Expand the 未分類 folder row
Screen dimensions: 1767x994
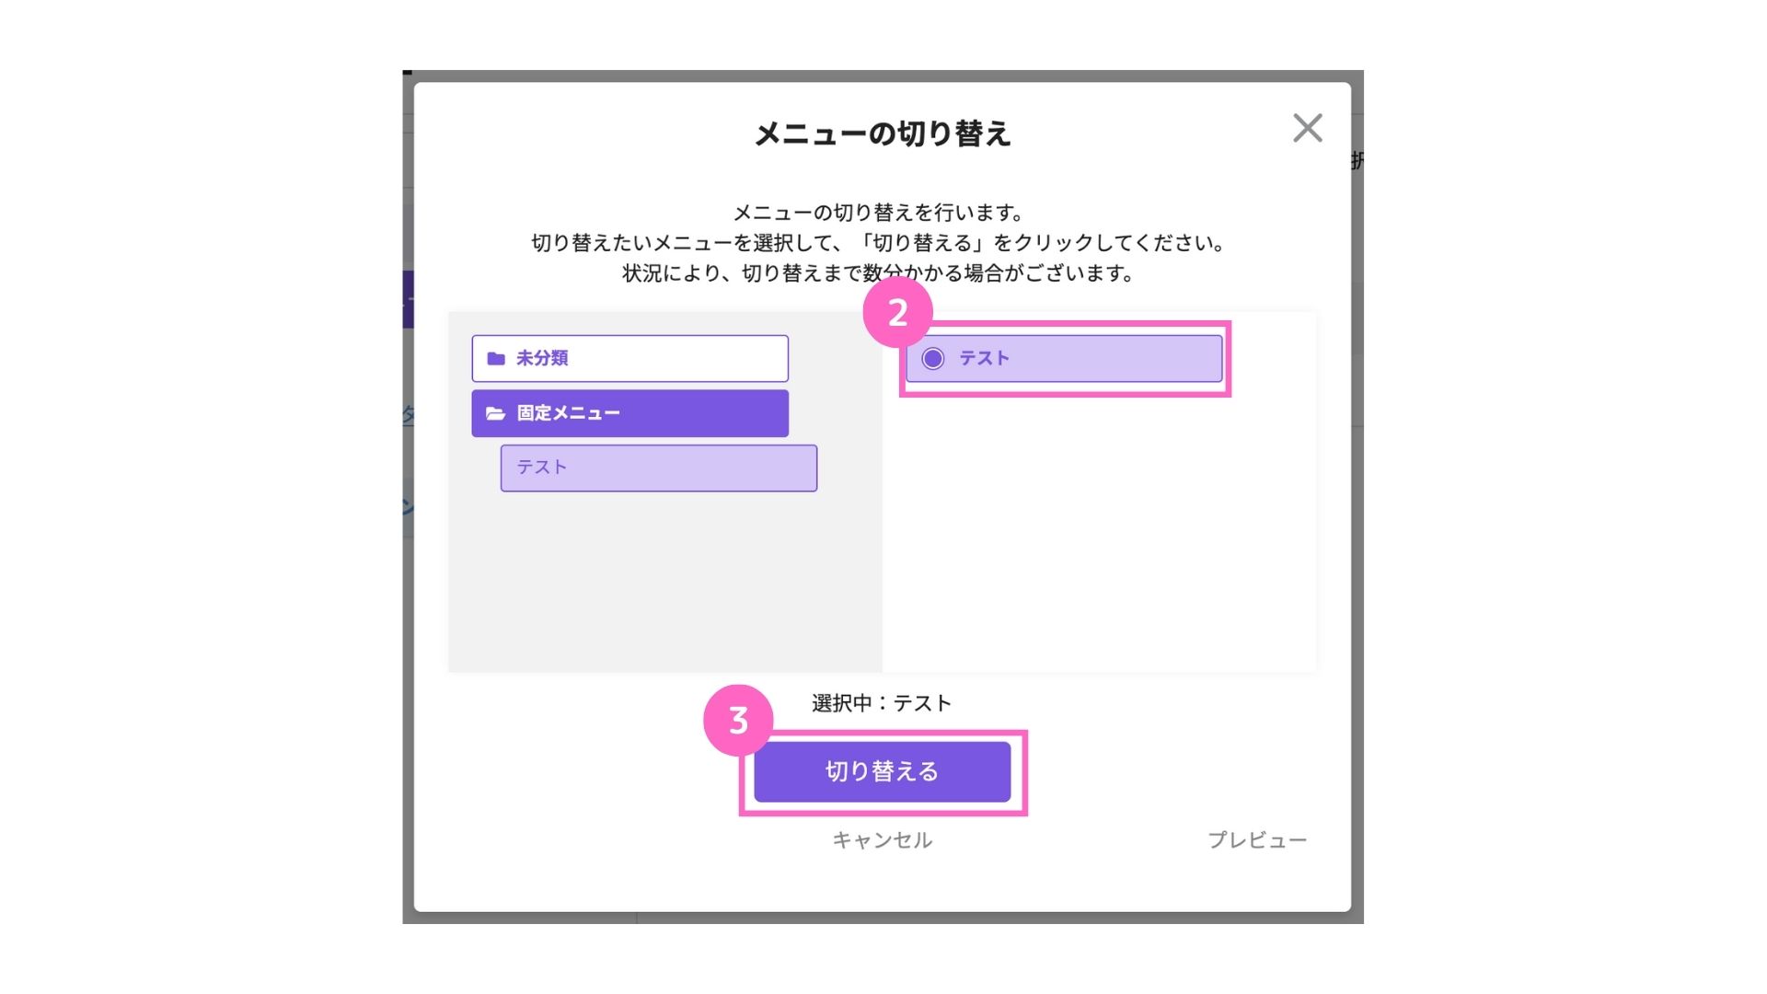pyautogui.click(x=630, y=358)
